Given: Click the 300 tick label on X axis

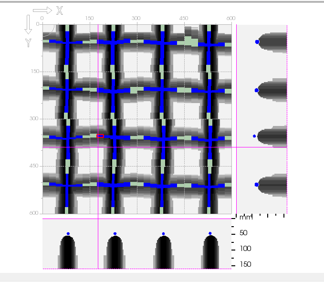Looking at the screenshot, I should click(136, 18).
